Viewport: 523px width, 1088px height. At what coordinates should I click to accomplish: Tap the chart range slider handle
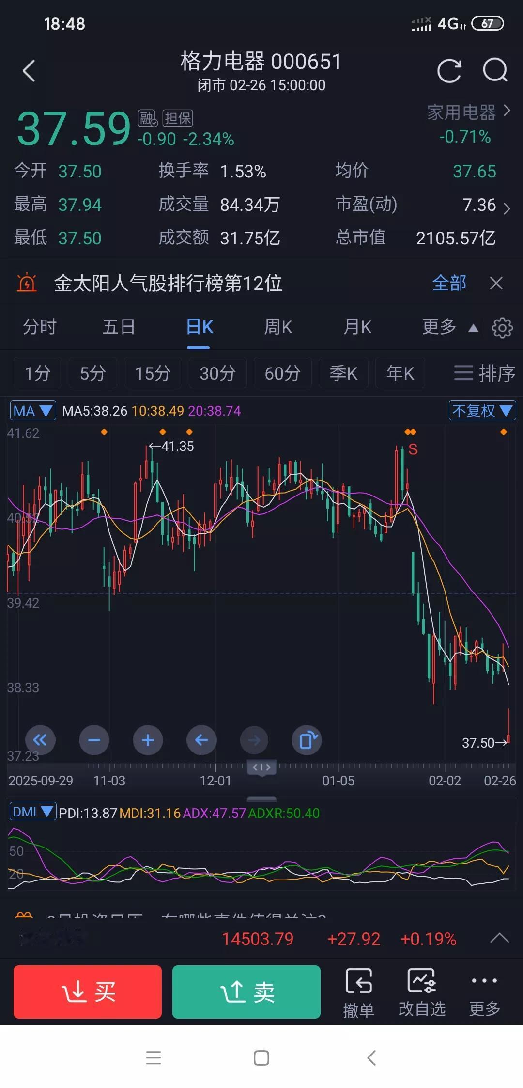(x=261, y=768)
